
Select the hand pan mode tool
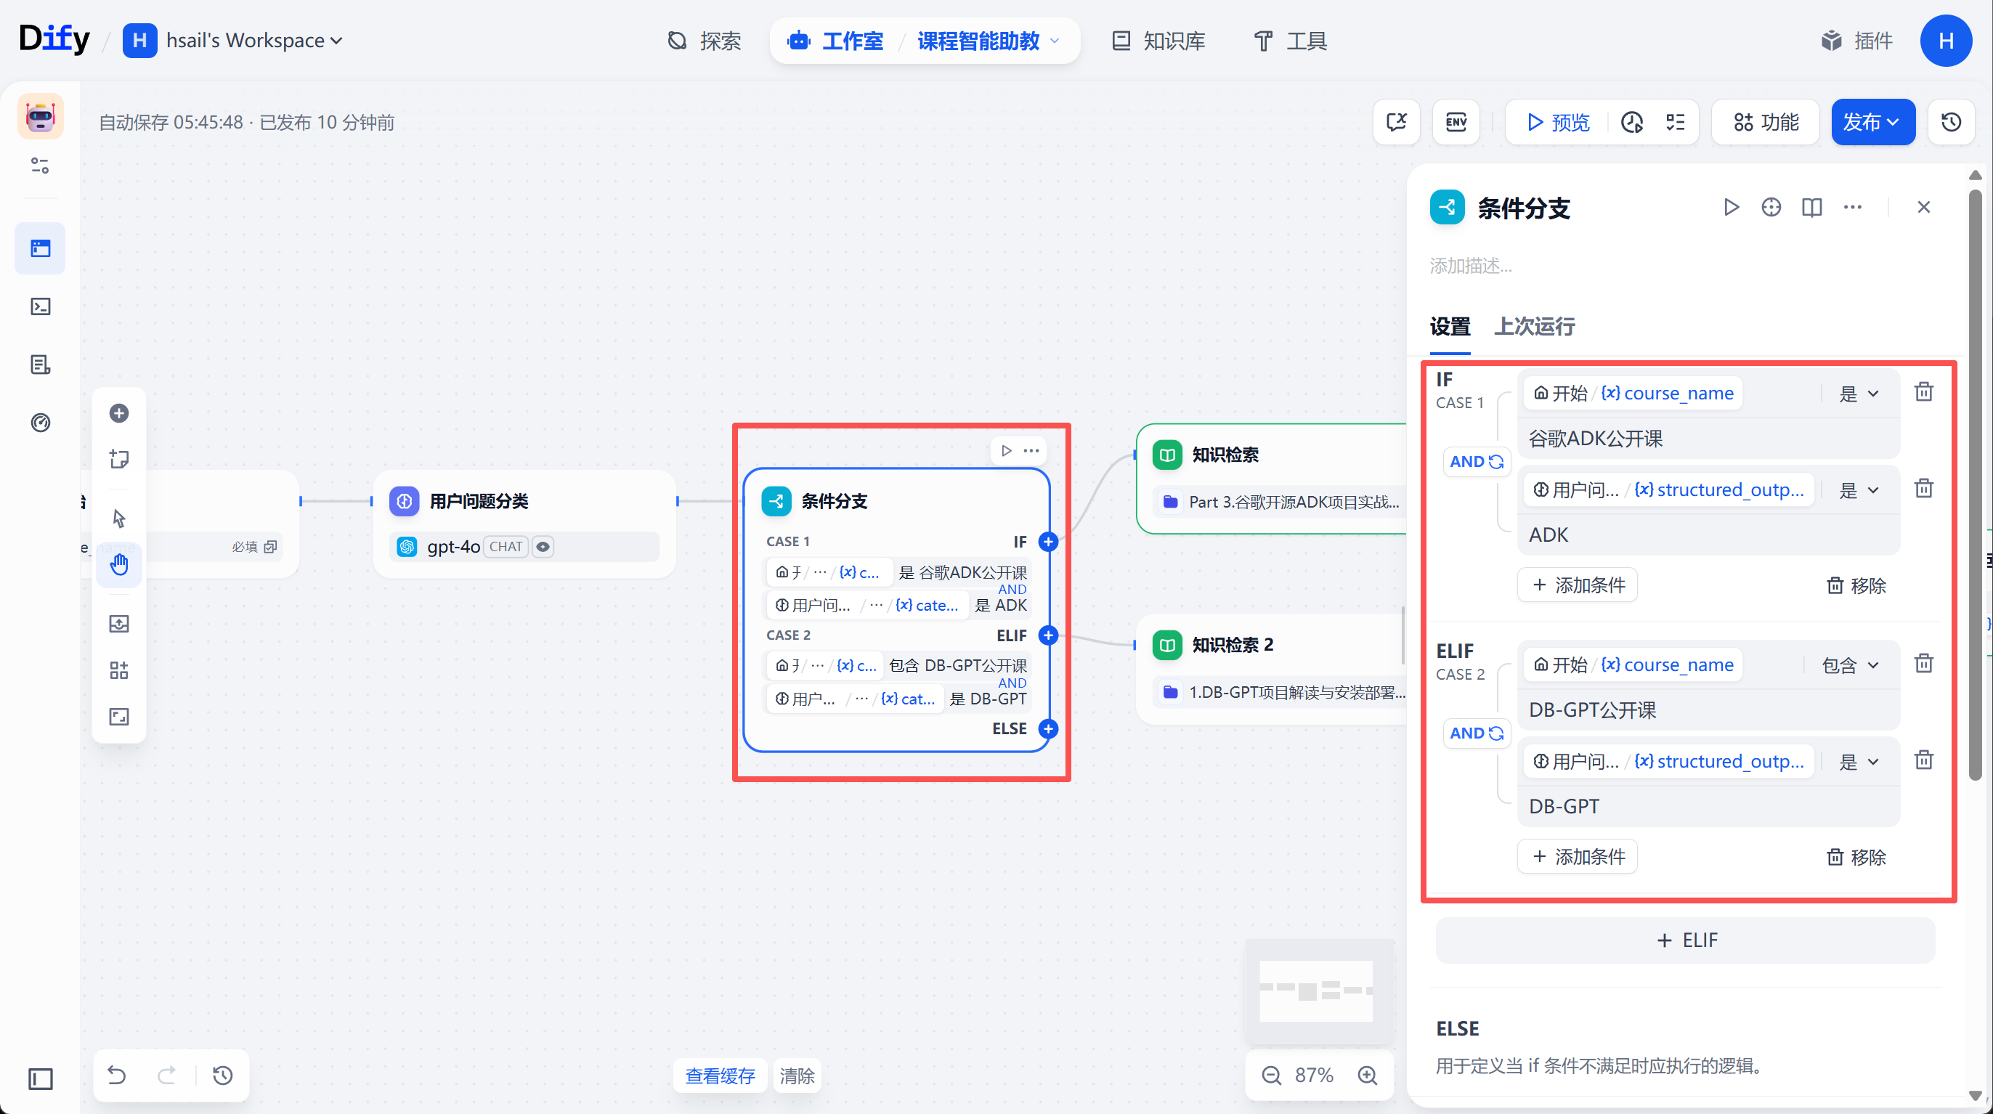[118, 564]
